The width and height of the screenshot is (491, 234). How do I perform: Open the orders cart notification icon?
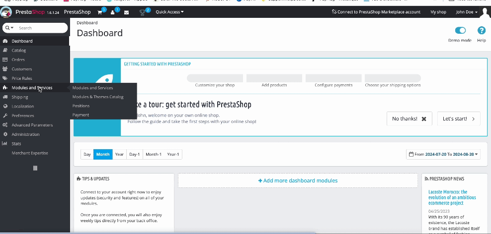pos(100,12)
